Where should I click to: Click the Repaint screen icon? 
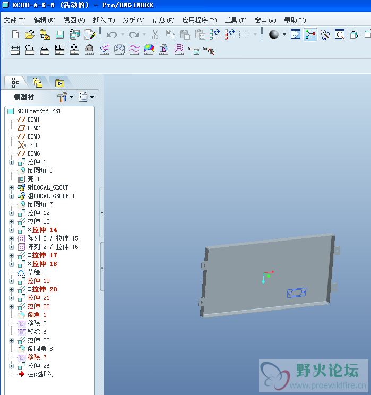point(296,35)
